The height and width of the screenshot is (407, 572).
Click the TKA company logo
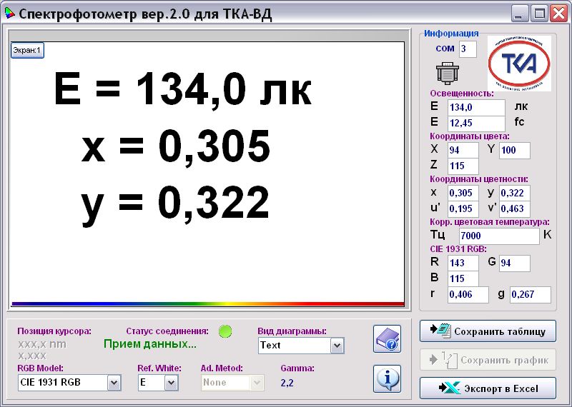[x=519, y=64]
